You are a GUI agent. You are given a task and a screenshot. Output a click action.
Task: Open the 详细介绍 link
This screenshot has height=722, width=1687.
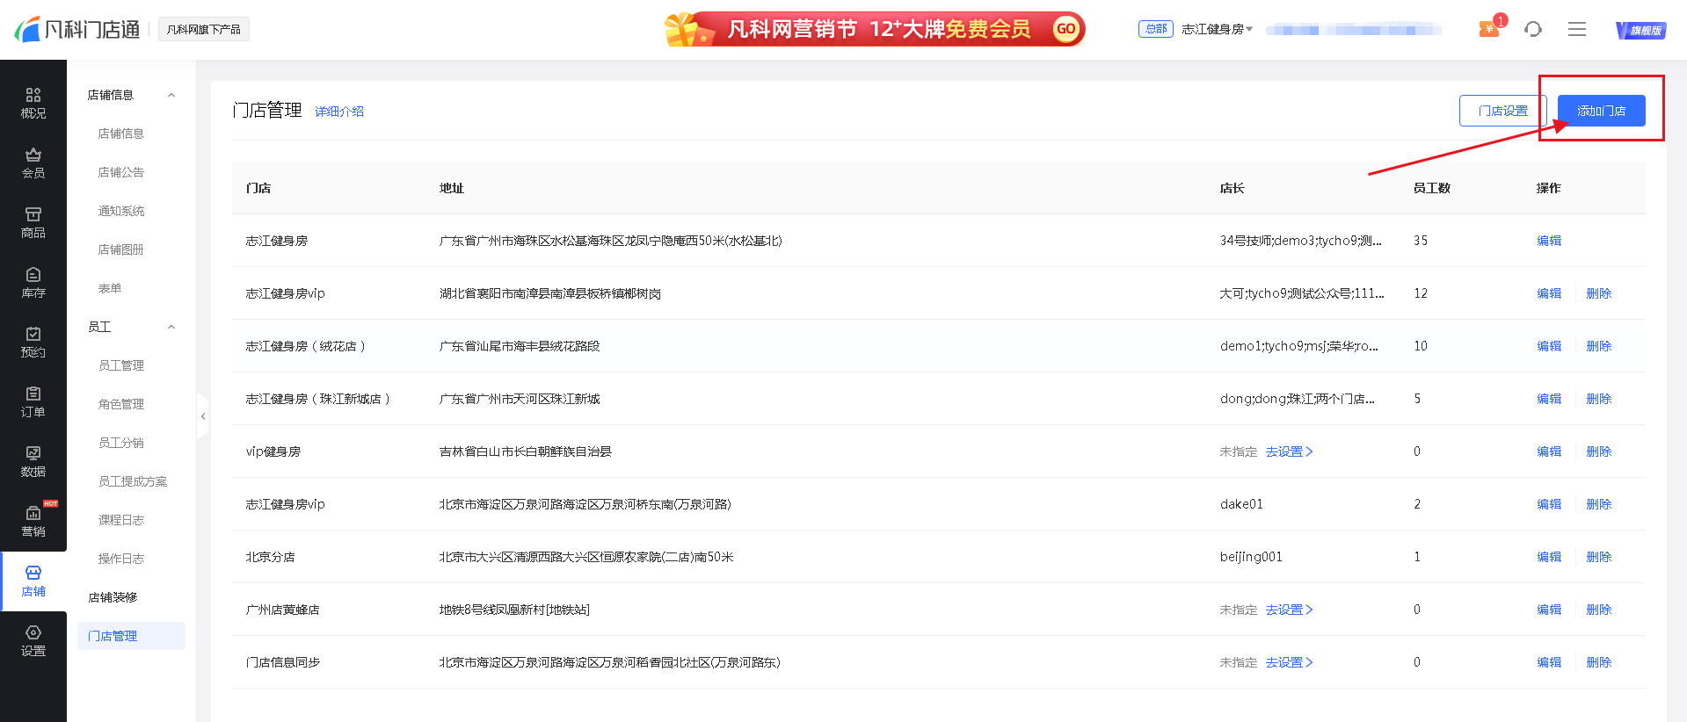(339, 112)
